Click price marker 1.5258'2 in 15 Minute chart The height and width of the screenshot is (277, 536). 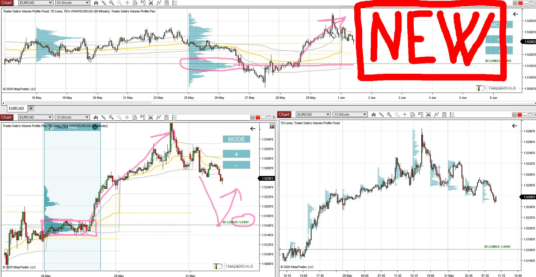pyautogui.click(x=528, y=197)
